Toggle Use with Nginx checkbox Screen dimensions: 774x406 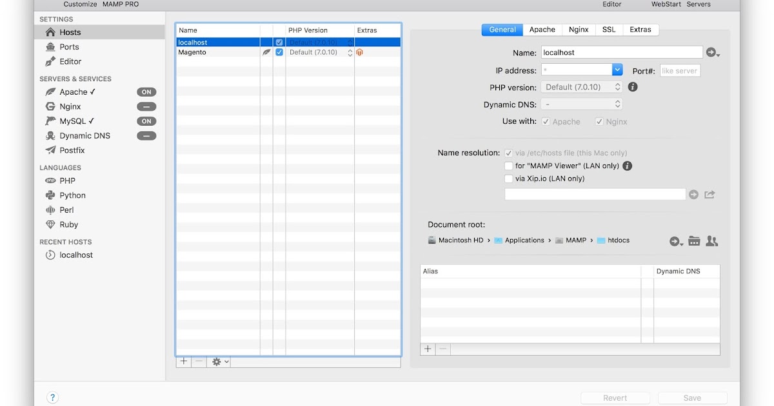tap(599, 121)
